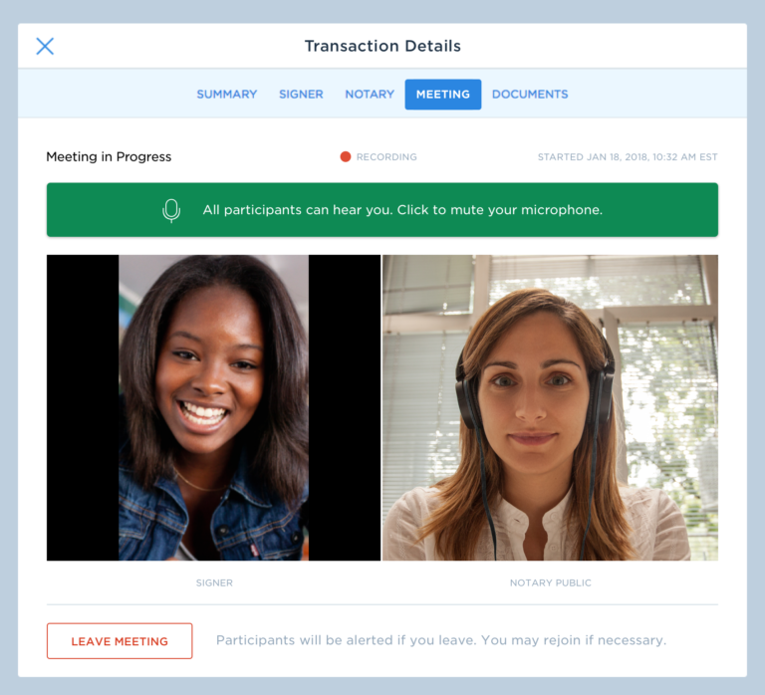Click the Meeting in Progress heading

tap(109, 156)
